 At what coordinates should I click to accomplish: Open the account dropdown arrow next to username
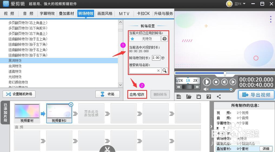coord(244,4)
